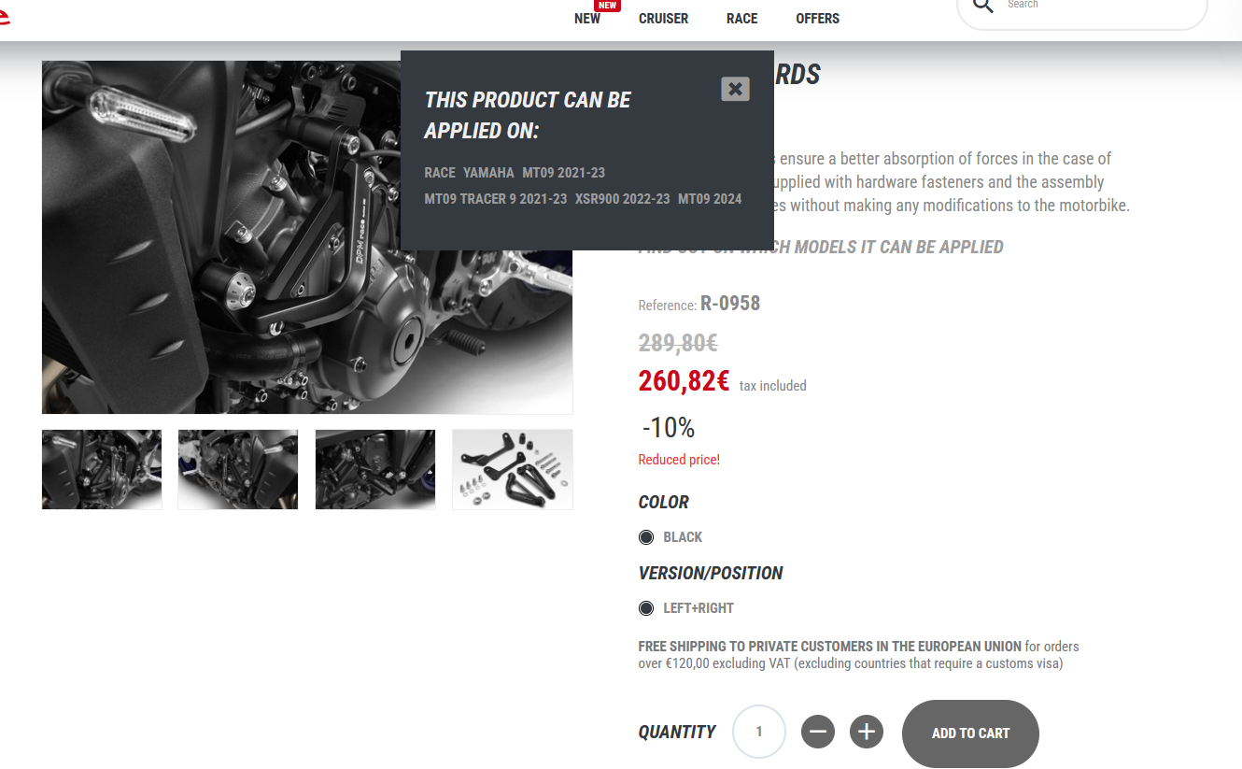This screenshot has width=1242, height=769.
Task: Click the YAMAHA link in popup
Action: point(488,173)
